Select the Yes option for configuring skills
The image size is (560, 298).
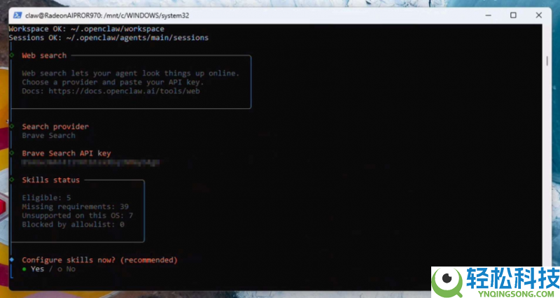click(x=33, y=269)
